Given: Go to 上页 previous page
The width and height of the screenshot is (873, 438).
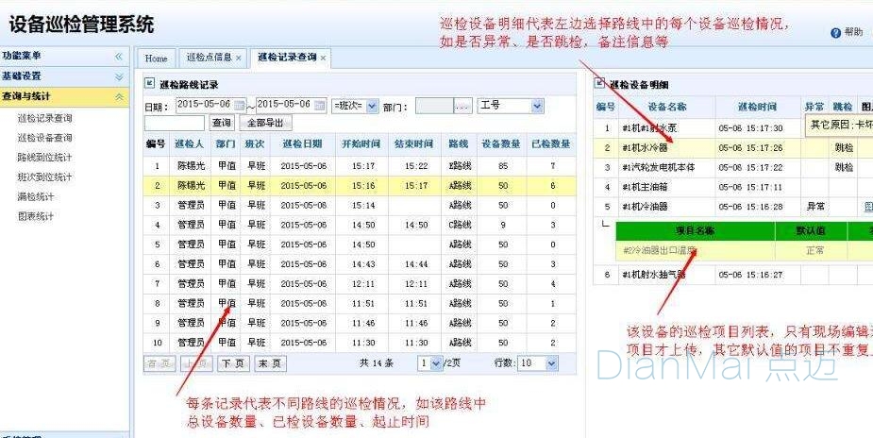Looking at the screenshot, I should pos(196,363).
